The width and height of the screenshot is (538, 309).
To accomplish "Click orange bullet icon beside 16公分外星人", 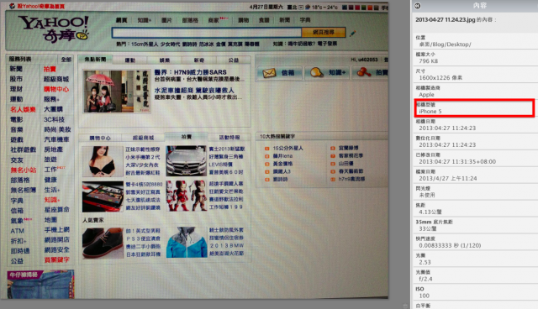I will [x=267, y=149].
